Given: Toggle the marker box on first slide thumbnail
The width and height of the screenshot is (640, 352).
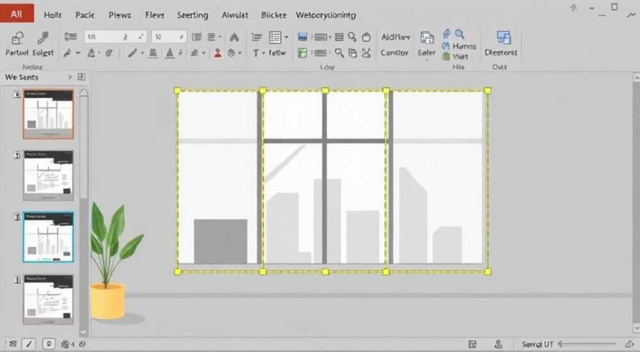Looking at the screenshot, I should 17,95.
